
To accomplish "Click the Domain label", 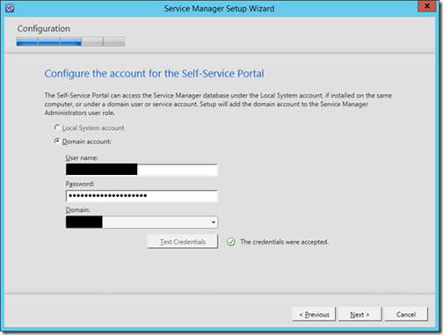I will [x=77, y=210].
